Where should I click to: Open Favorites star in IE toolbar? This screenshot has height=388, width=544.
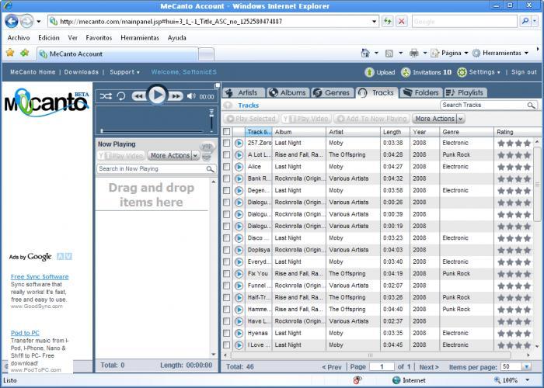pos(10,53)
